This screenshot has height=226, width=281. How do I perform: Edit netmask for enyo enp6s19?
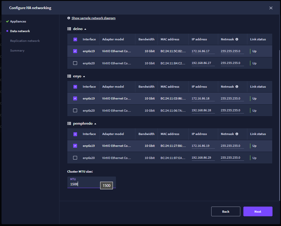pos(232,99)
